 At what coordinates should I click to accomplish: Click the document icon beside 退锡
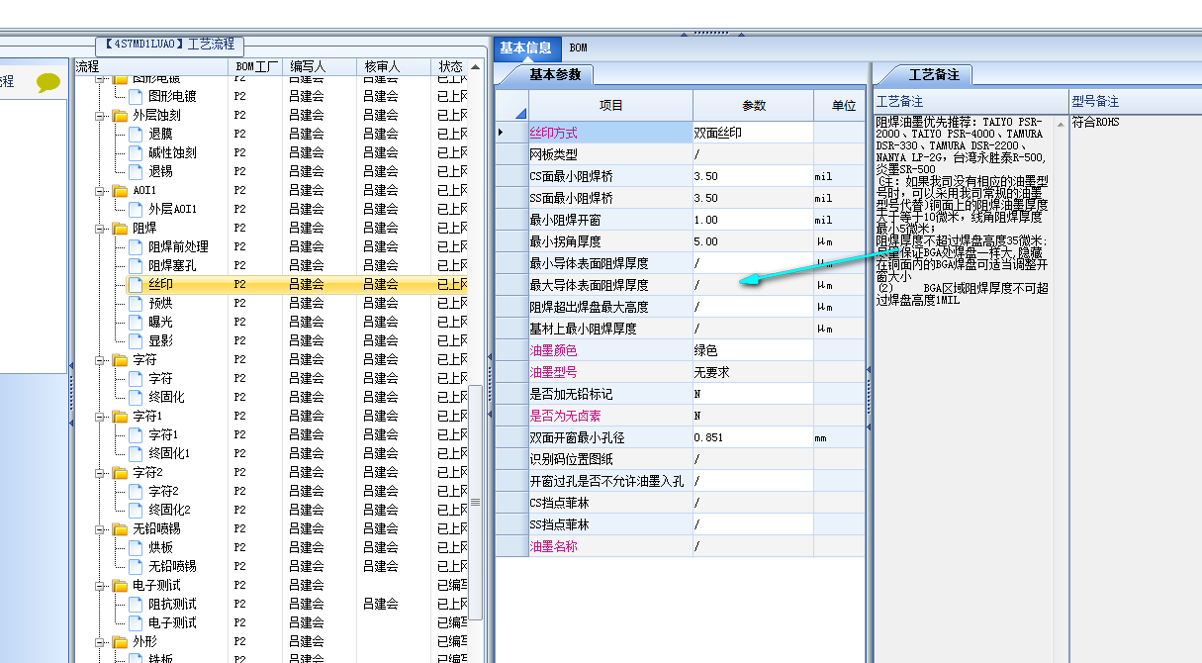click(x=136, y=172)
